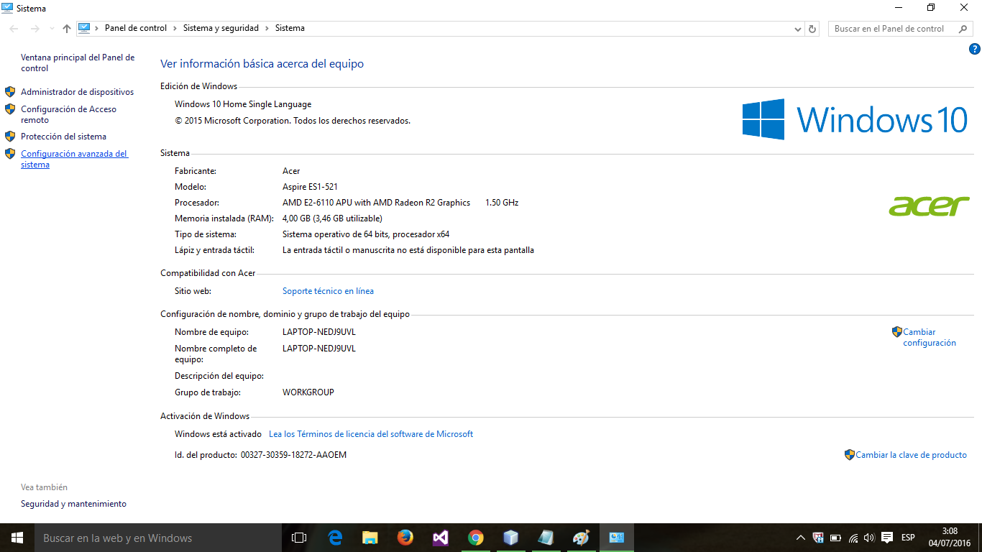Open Task View from the taskbar
Image resolution: width=982 pixels, height=552 pixels.
pos(299,538)
